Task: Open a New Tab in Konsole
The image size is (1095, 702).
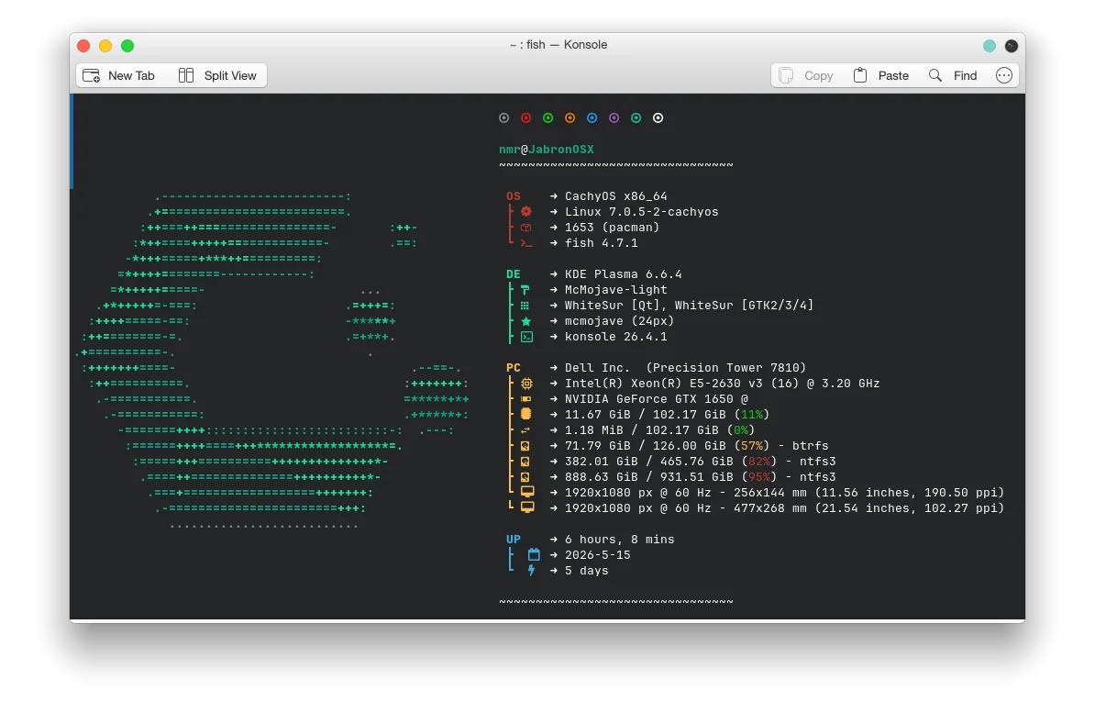Action: (118, 75)
